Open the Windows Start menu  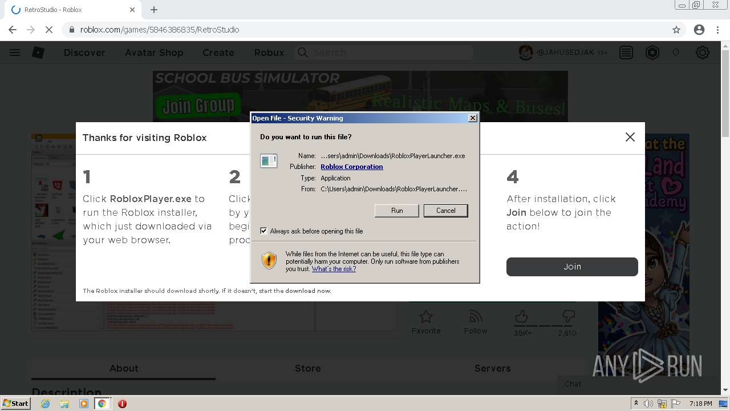coord(15,403)
